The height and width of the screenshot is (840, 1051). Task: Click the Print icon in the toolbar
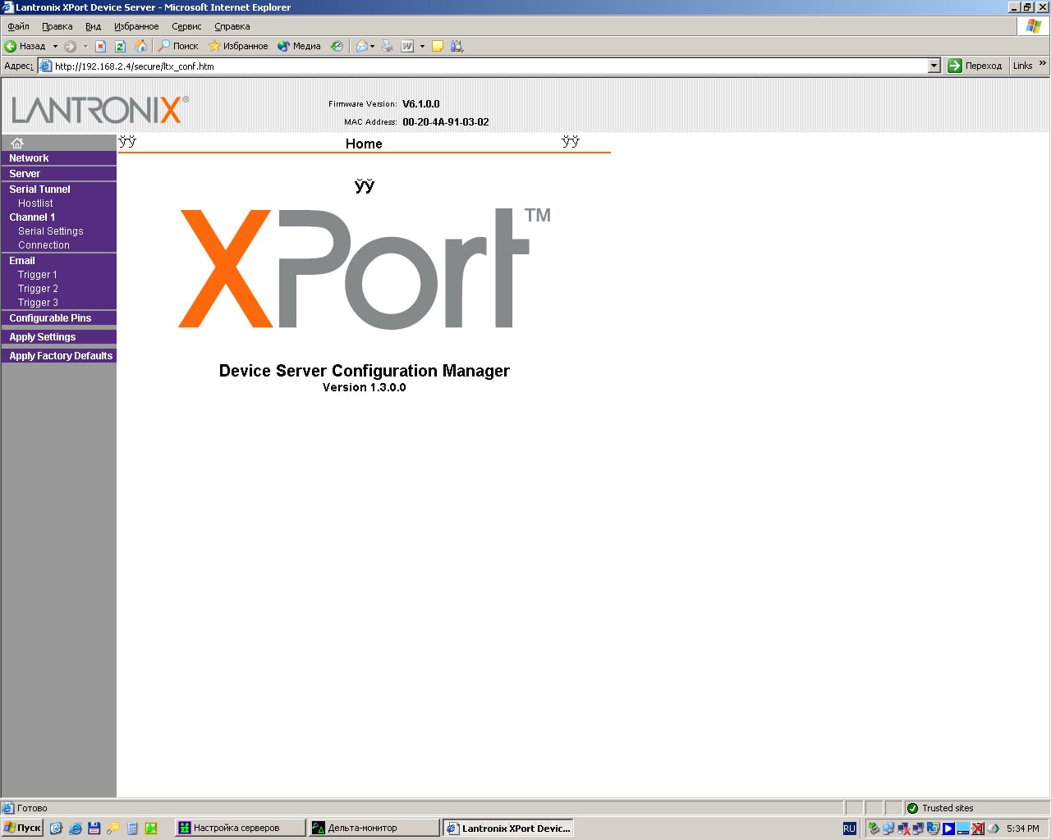pos(388,46)
